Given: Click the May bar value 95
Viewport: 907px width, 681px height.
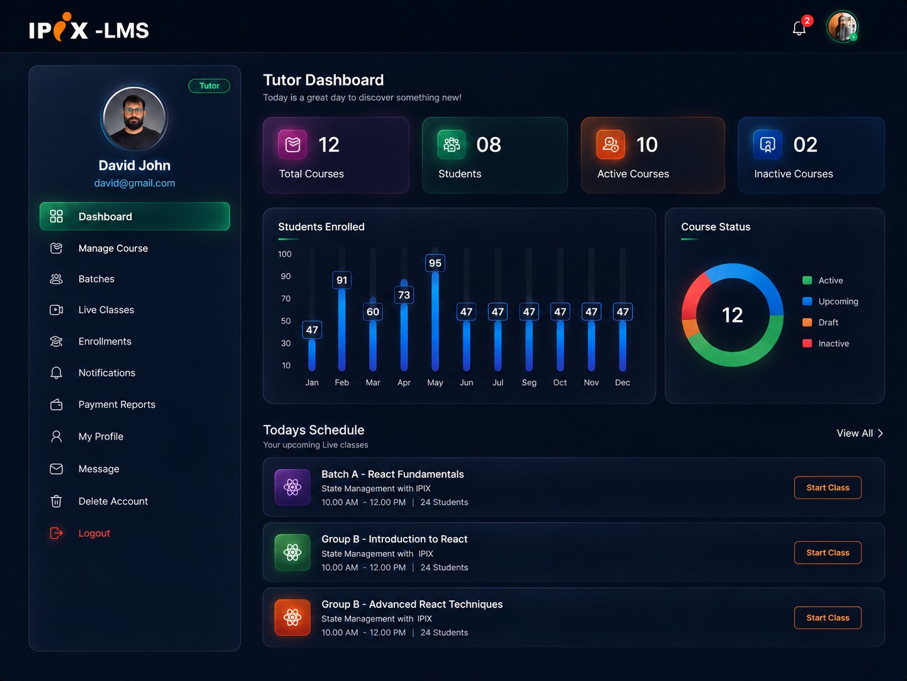Looking at the screenshot, I should [x=435, y=263].
